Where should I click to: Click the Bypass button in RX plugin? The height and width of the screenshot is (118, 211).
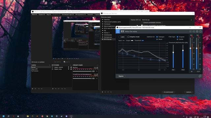121,76
